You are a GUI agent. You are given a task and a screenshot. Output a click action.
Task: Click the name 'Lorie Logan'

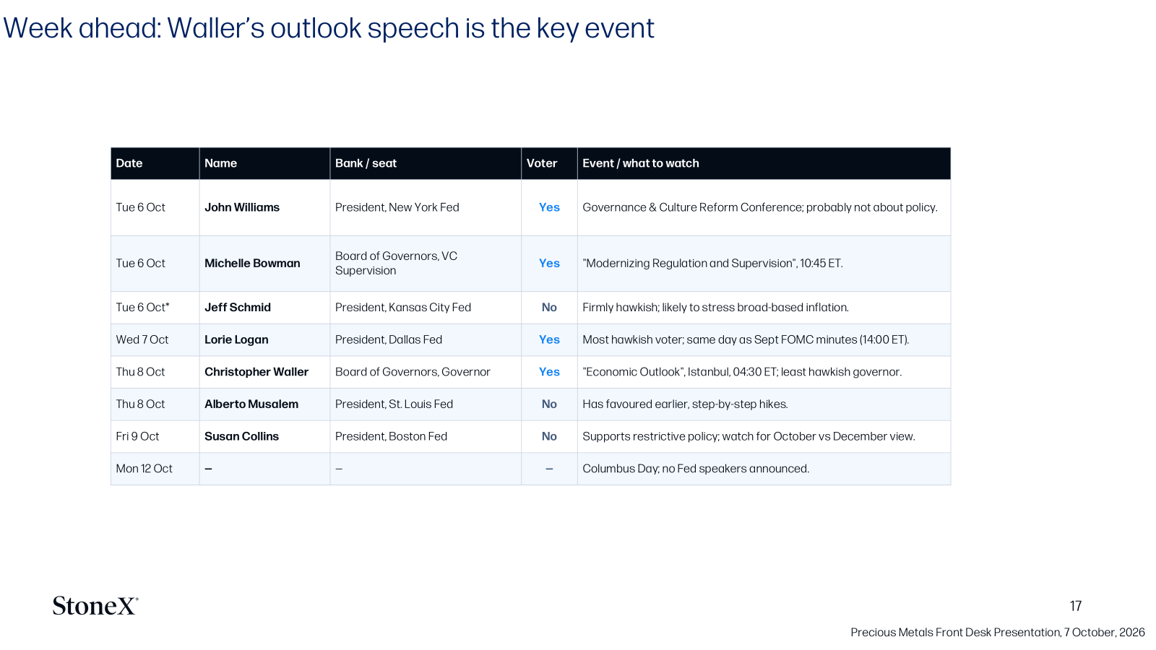click(236, 339)
